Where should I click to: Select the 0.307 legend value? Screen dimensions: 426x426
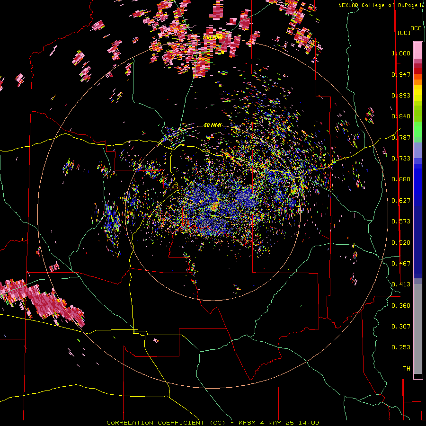tap(401, 327)
